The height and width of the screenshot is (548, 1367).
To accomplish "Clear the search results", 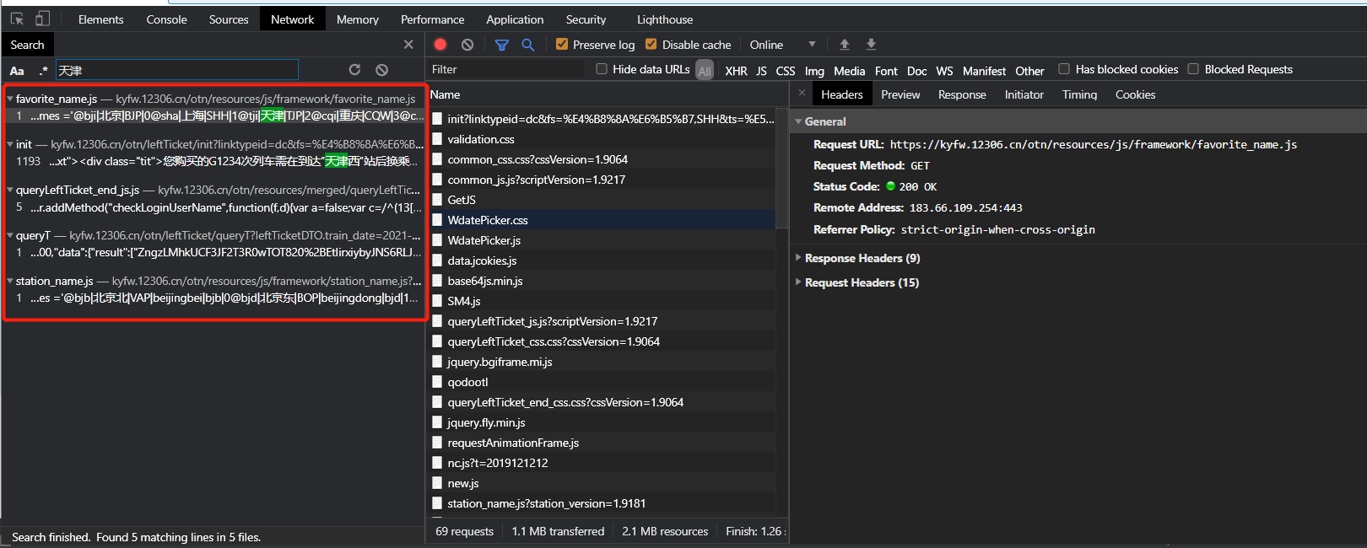I will click(381, 70).
